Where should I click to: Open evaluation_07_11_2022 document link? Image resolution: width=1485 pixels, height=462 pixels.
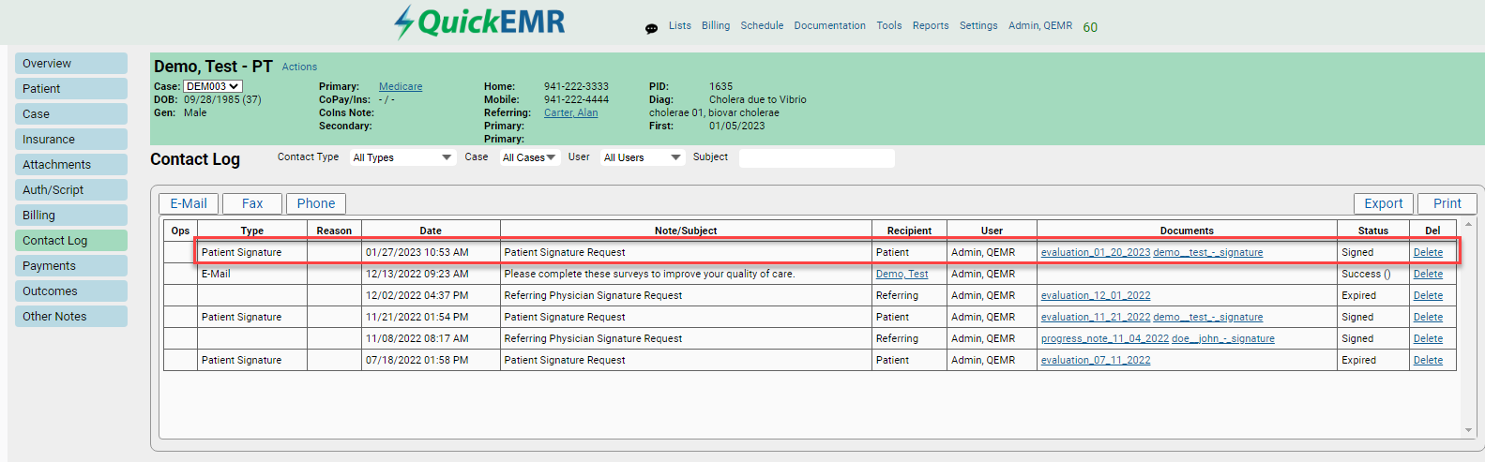tap(1096, 360)
